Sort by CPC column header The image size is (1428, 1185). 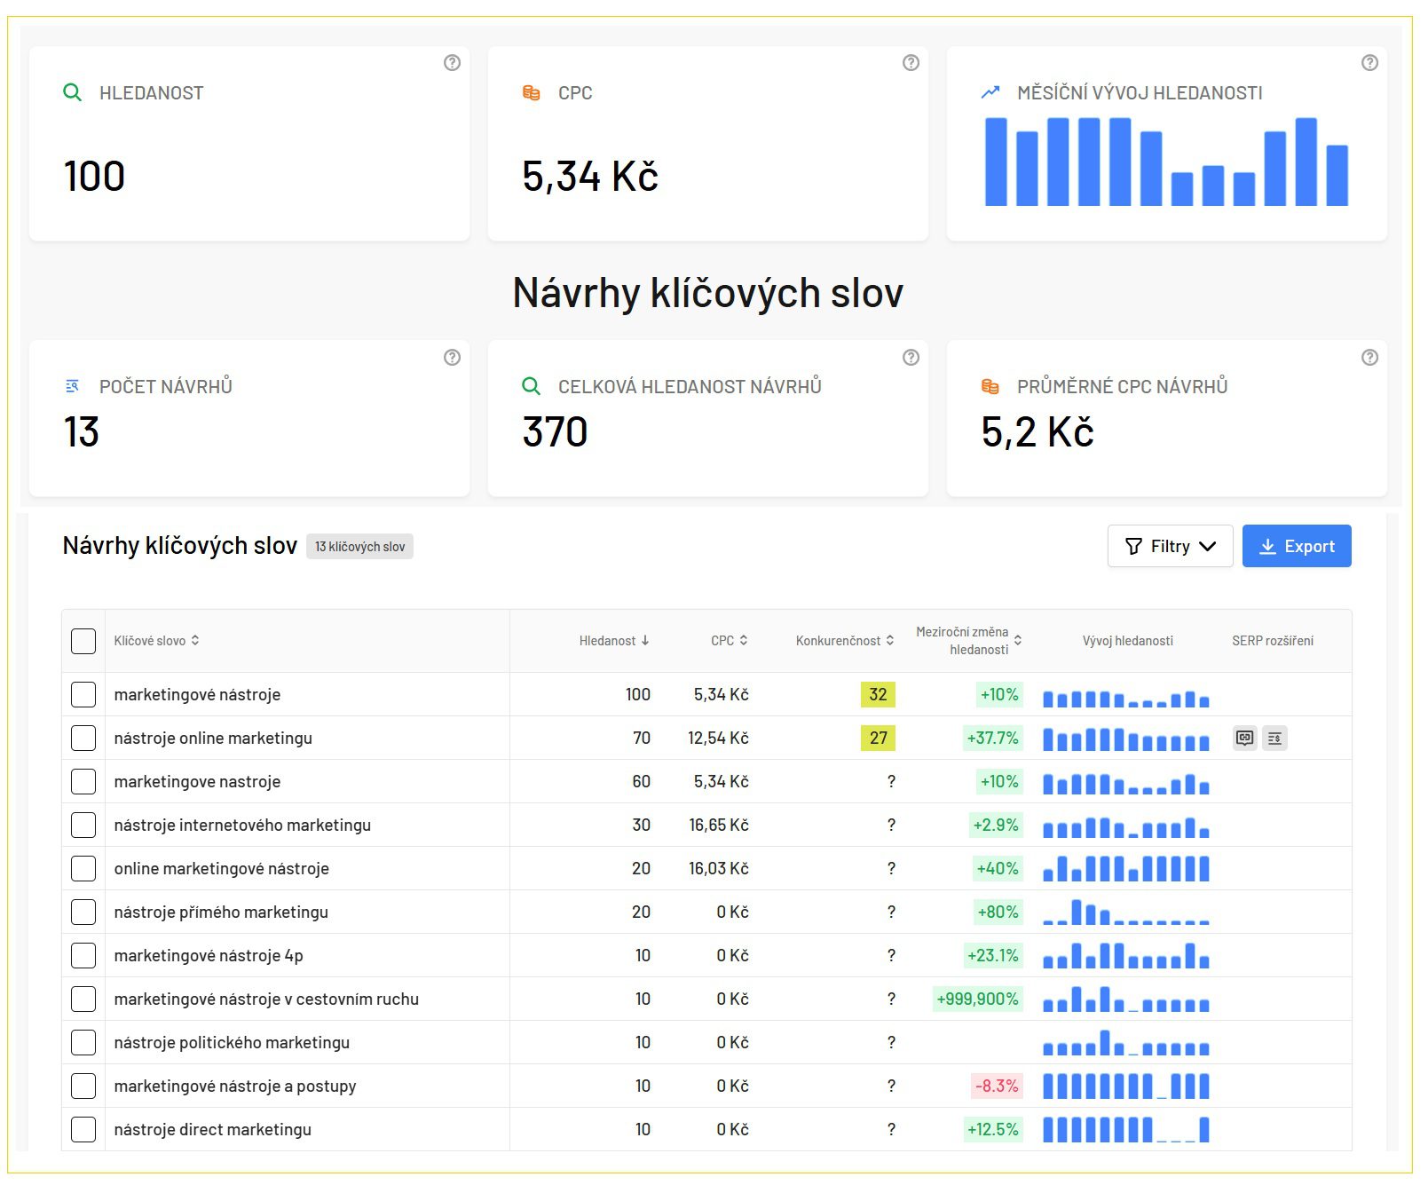(x=729, y=641)
